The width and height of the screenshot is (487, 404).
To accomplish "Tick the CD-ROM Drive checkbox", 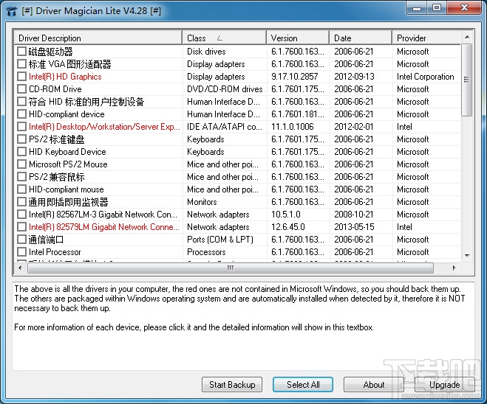I will 21,89.
